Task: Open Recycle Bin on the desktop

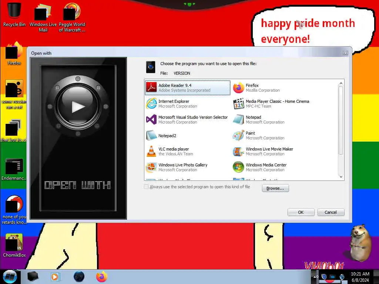Action: 14,14
